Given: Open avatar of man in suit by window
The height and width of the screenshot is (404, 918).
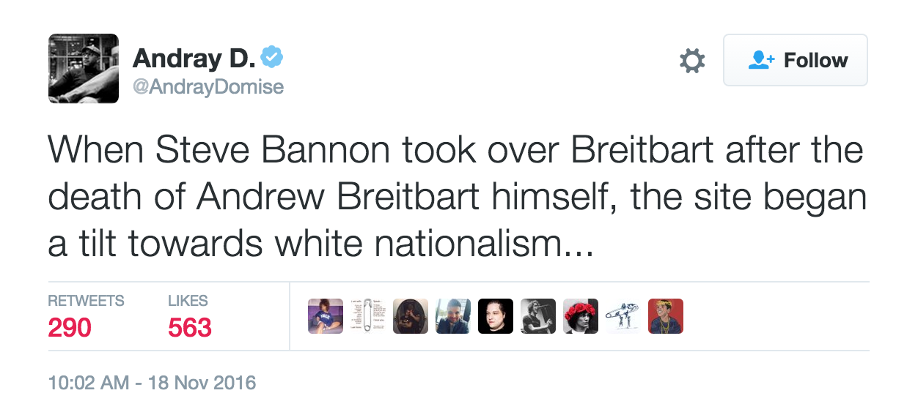Looking at the screenshot, I should click(x=453, y=316).
